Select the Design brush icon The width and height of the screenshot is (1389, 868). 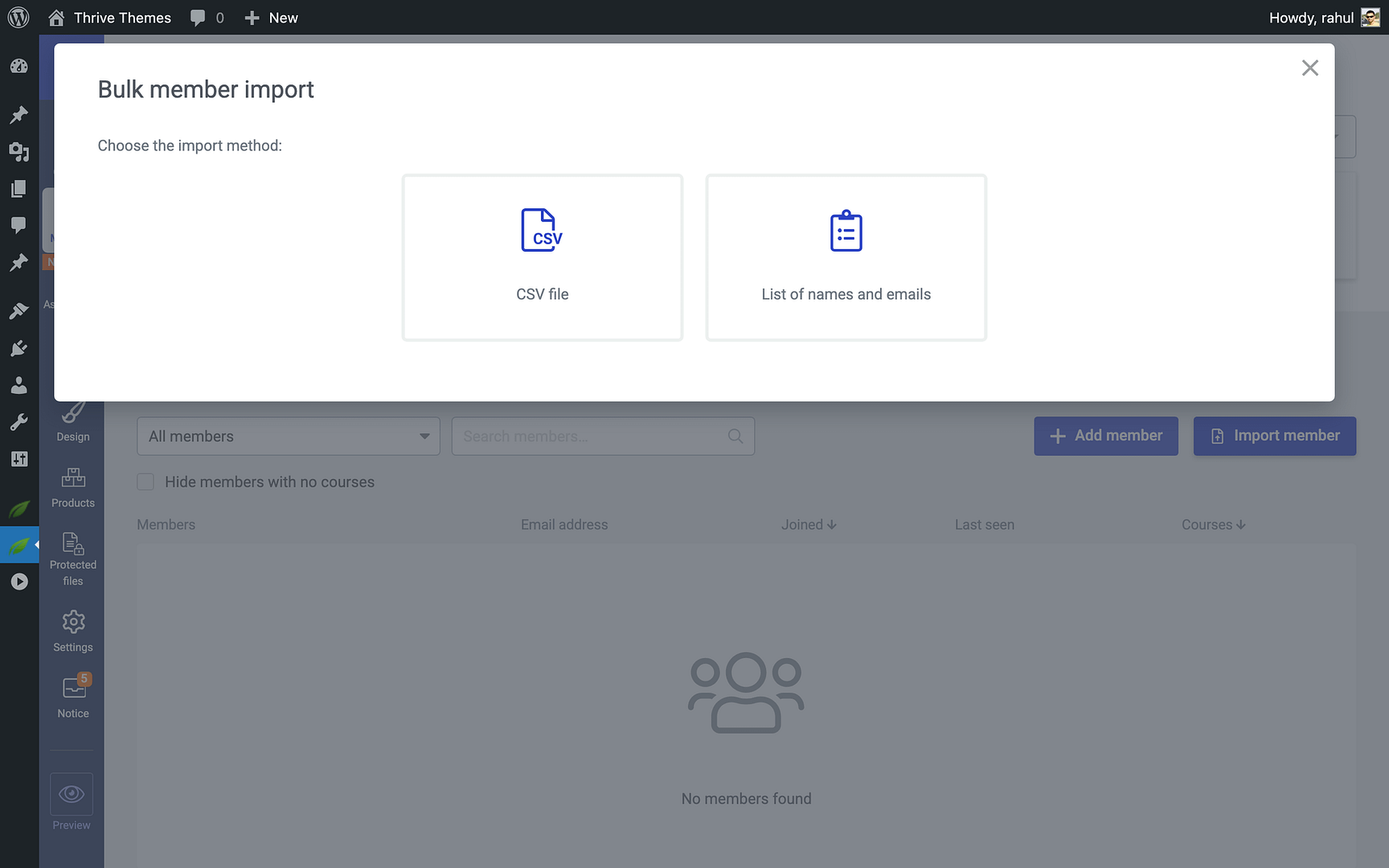click(72, 418)
